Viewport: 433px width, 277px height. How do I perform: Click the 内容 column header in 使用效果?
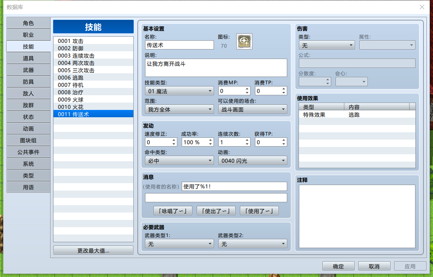pos(377,107)
